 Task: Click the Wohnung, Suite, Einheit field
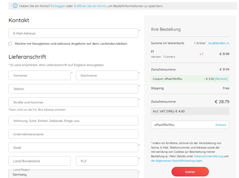click(x=73, y=121)
